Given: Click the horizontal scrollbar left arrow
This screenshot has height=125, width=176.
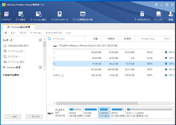Looking at the screenshot, I should point(55,103).
